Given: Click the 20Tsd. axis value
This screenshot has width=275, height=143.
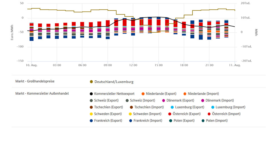Looking at the screenshot, I should [x=245, y=3].
